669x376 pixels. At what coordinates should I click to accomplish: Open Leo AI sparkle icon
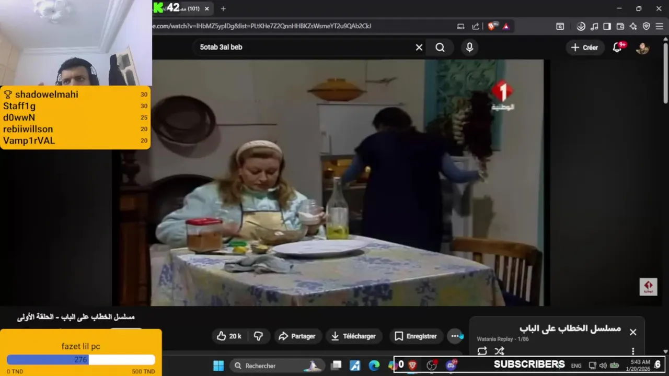pyautogui.click(x=633, y=26)
